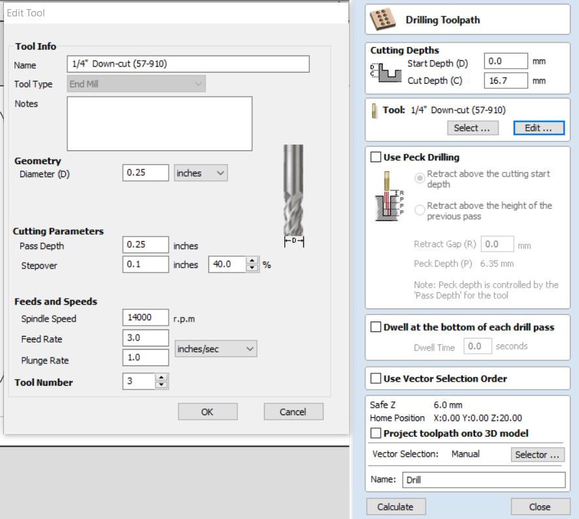Click the Dwell Time field
Image resolution: width=579 pixels, height=519 pixels.
click(478, 346)
